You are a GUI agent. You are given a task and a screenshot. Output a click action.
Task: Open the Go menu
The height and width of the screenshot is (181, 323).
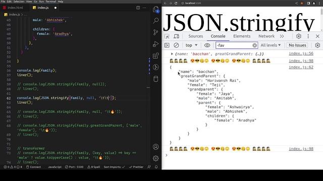35,2
